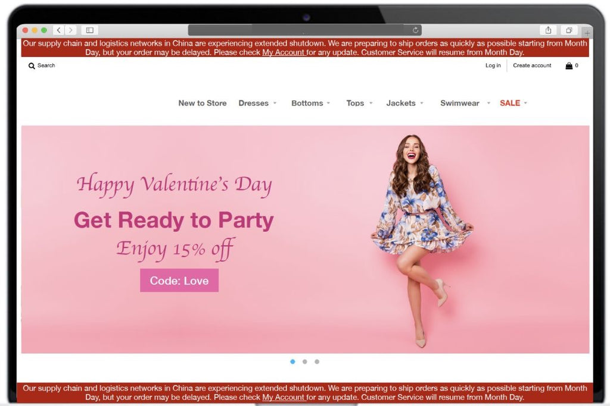Screen dimensions: 610x406
Task: Click the search magnifier icon
Action: (x=32, y=66)
